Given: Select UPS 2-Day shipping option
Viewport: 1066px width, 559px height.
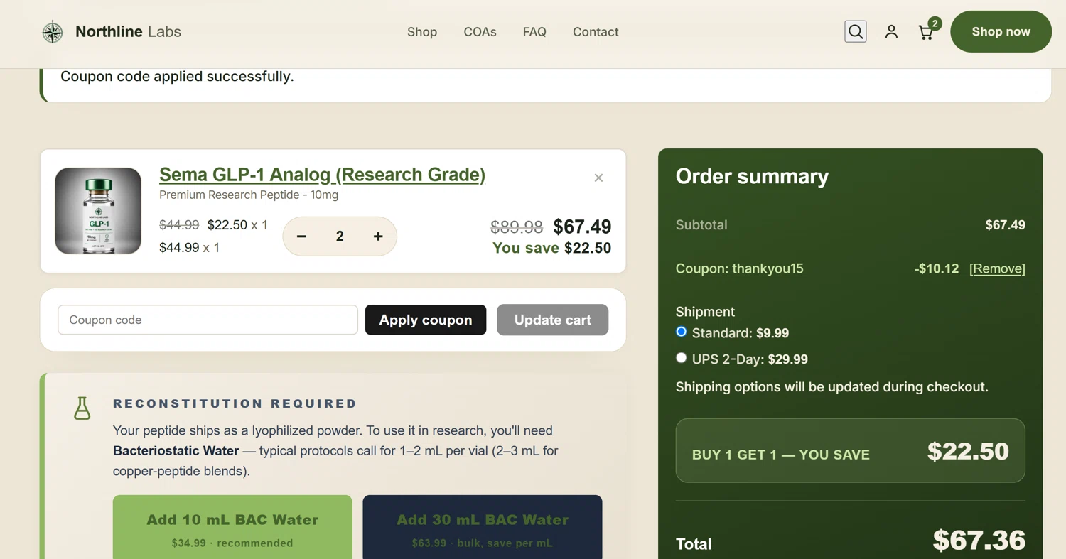Looking at the screenshot, I should pyautogui.click(x=681, y=358).
